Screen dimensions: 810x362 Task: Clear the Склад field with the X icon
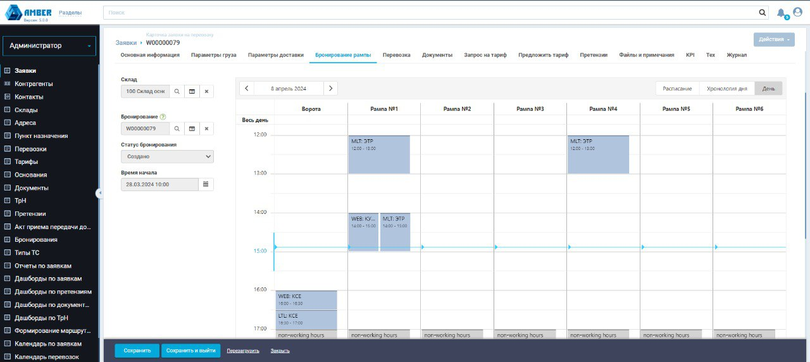click(206, 91)
